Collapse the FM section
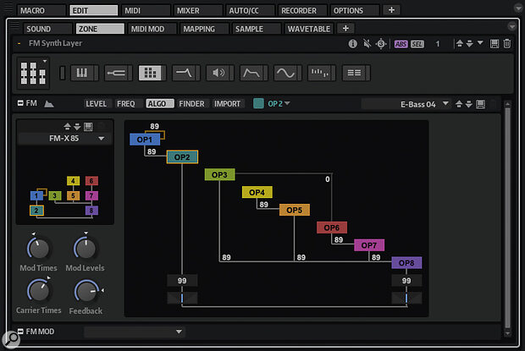The image size is (525, 351). (x=20, y=103)
